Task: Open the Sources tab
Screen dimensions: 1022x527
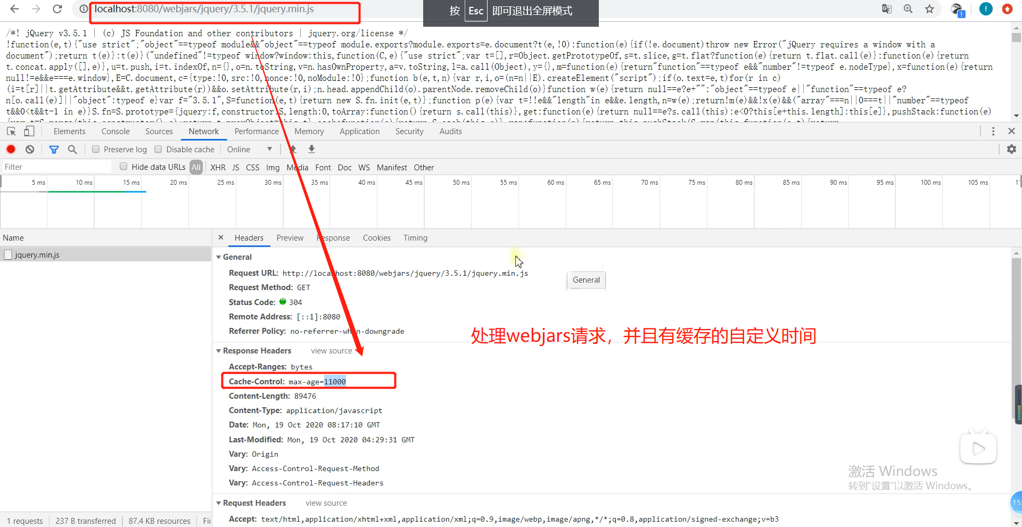Action: point(159,131)
